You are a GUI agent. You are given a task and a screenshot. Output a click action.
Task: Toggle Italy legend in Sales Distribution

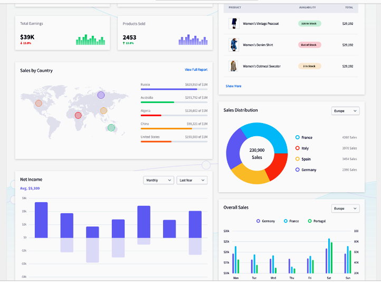pos(302,148)
